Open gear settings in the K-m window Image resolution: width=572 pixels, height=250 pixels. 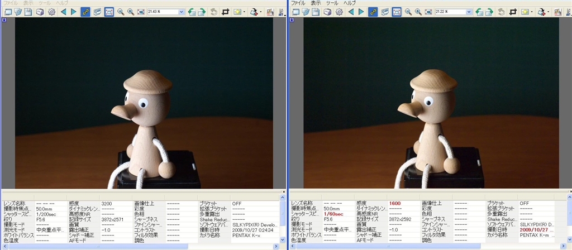pos(339,12)
